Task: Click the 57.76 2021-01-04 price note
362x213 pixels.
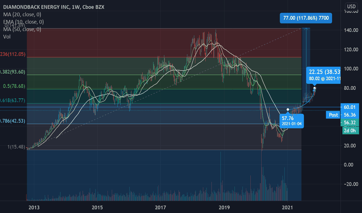Action: (x=291, y=121)
